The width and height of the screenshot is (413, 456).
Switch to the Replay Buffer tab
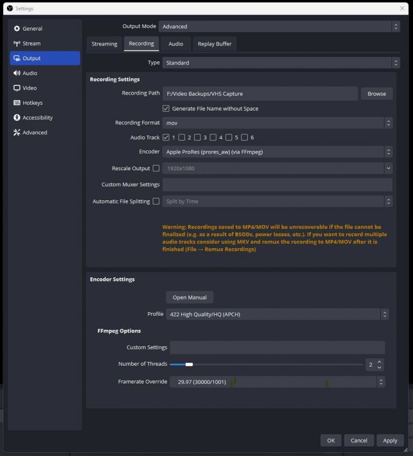pyautogui.click(x=215, y=44)
